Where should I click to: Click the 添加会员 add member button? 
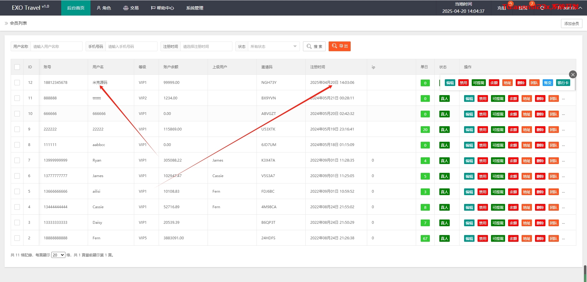click(571, 23)
